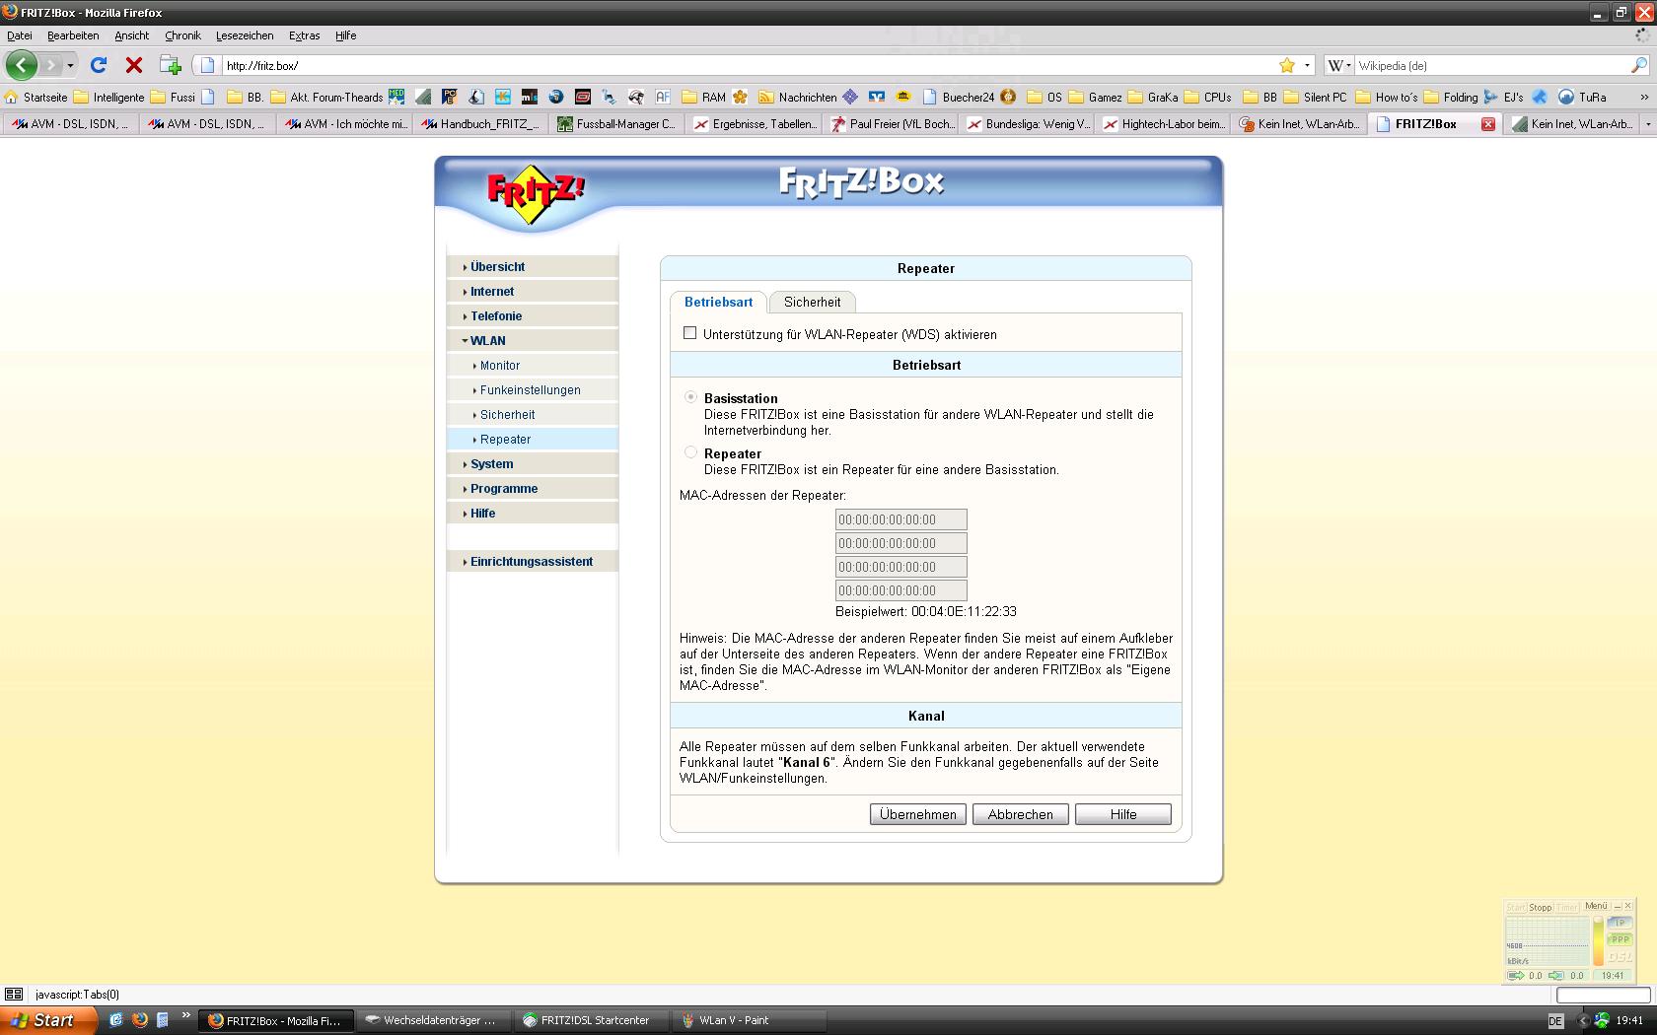The width and height of the screenshot is (1657, 1035).
Task: Open the Gamez bookmark folder
Action: [x=1095, y=97]
